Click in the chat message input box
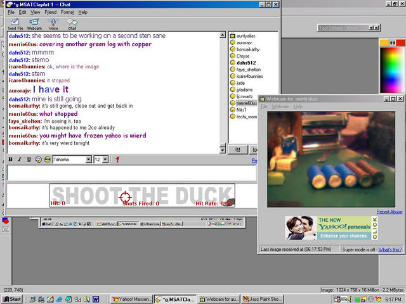The width and height of the screenshot is (406, 304). [131, 173]
